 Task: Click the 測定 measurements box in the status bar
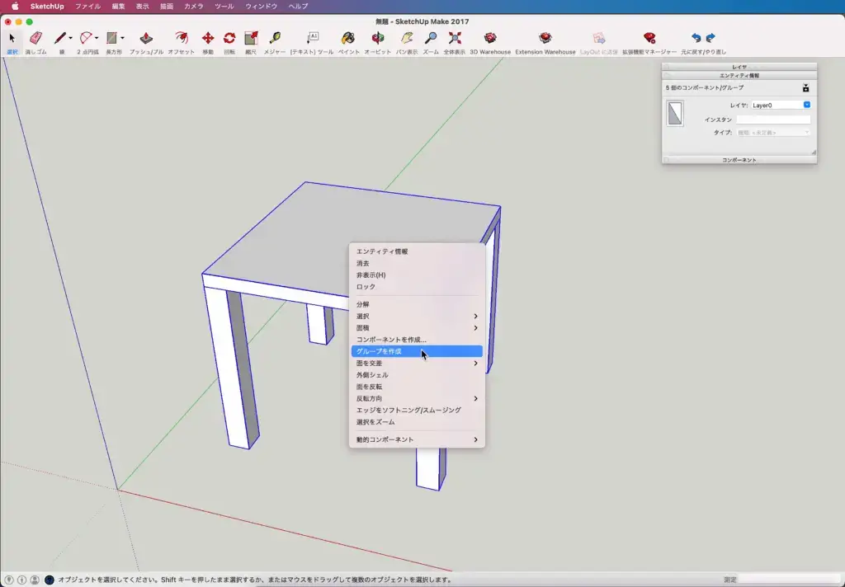(x=790, y=580)
